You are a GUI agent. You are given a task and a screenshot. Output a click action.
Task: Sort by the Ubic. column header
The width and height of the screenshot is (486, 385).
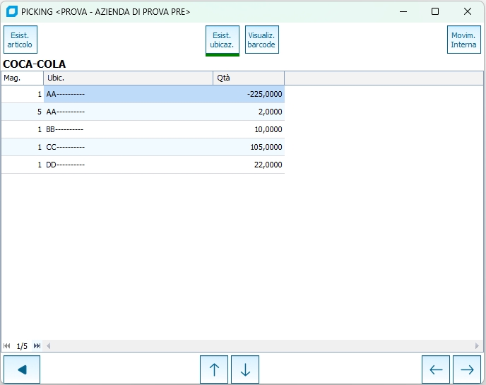click(128, 78)
